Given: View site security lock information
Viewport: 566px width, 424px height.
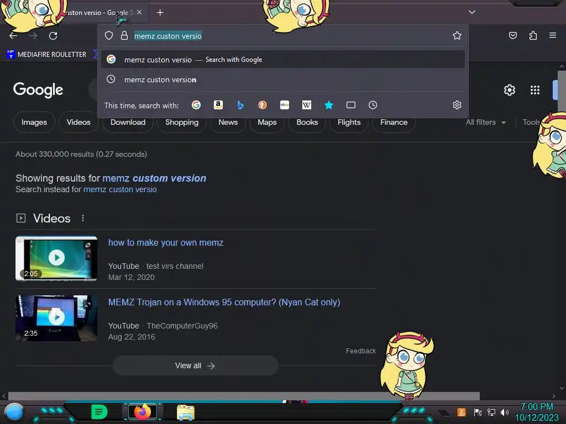Looking at the screenshot, I should coord(124,35).
